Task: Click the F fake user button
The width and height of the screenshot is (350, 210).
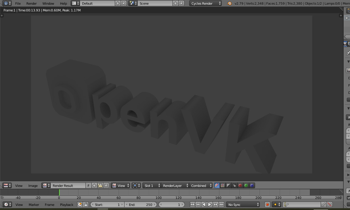Action: click(x=88, y=185)
